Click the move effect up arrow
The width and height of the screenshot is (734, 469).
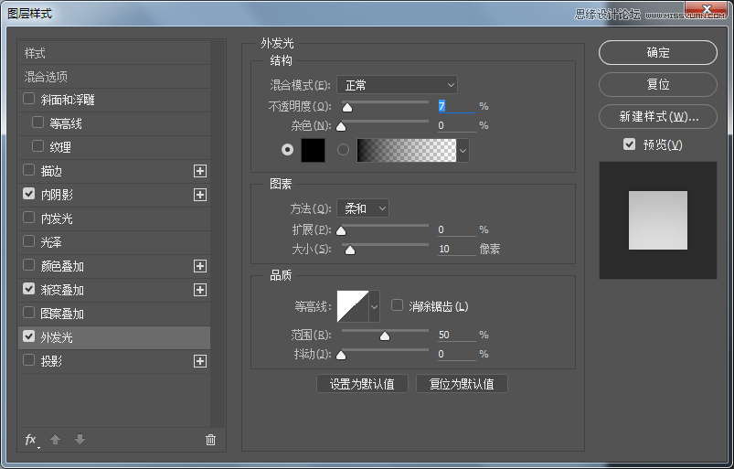click(x=55, y=440)
